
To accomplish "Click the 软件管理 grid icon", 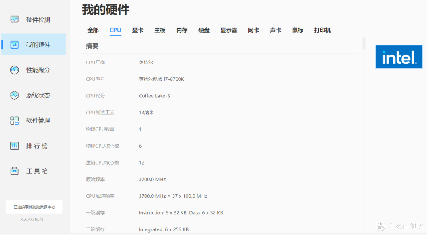I will point(14,120).
